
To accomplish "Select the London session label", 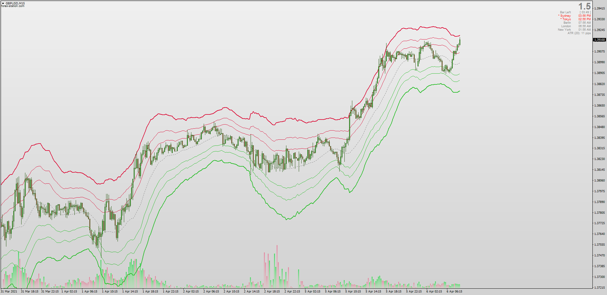I will pos(566,26).
